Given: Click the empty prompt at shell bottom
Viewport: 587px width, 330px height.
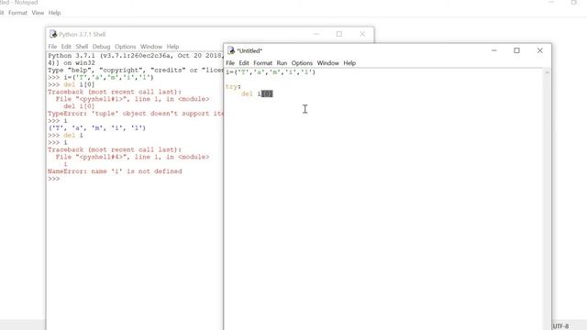Looking at the screenshot, I should tap(53, 179).
